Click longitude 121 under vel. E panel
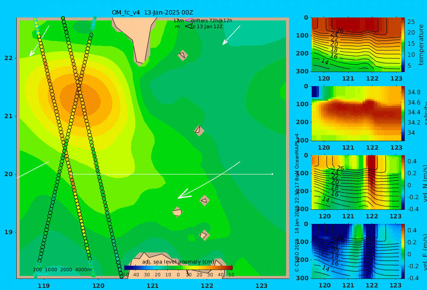The height and width of the screenshot is (290, 427). point(348,285)
